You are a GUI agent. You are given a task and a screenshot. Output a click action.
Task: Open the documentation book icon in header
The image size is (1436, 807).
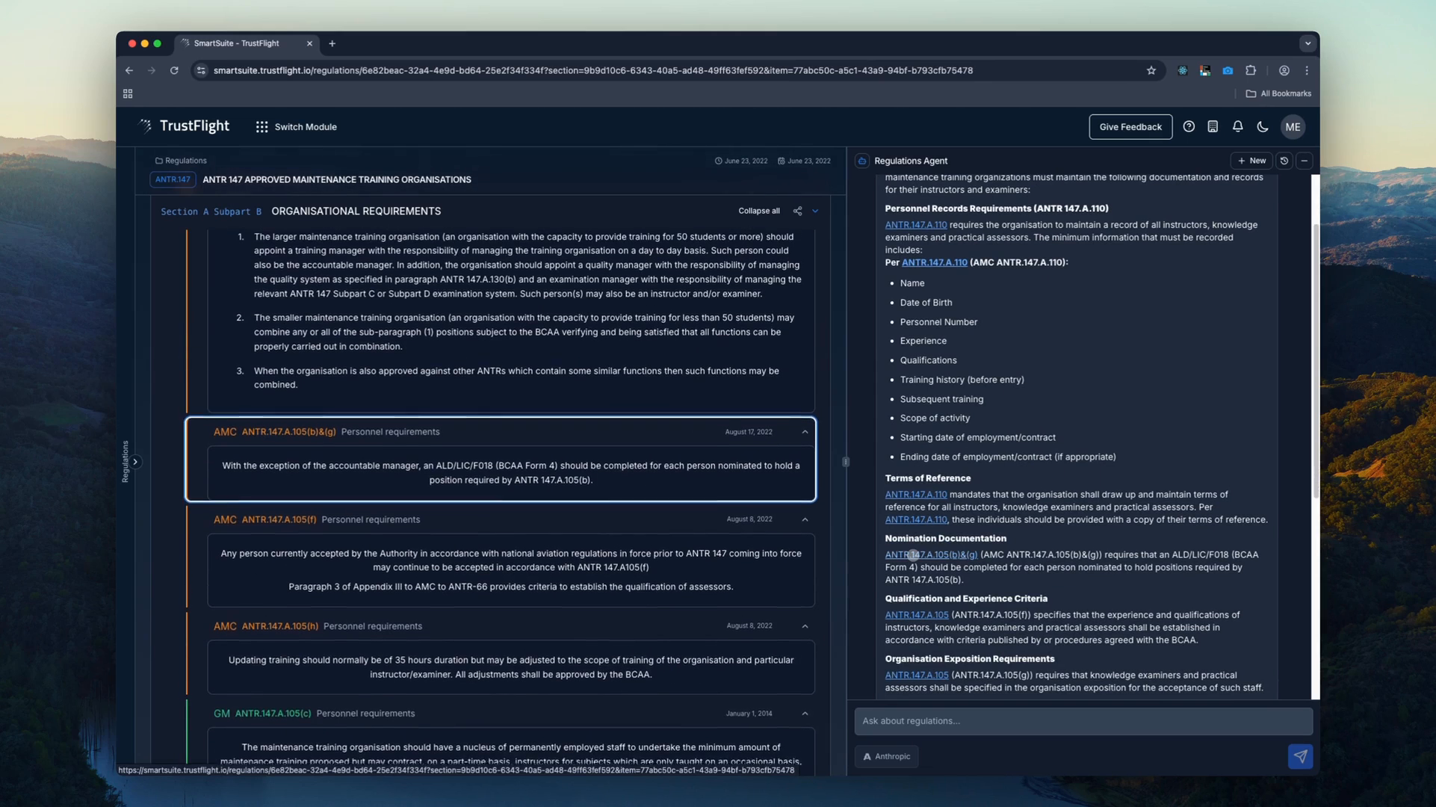[1213, 127]
